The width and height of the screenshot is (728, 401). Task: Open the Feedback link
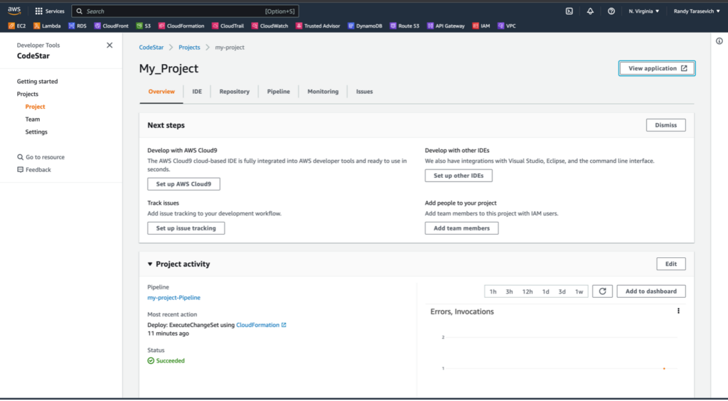click(x=34, y=170)
